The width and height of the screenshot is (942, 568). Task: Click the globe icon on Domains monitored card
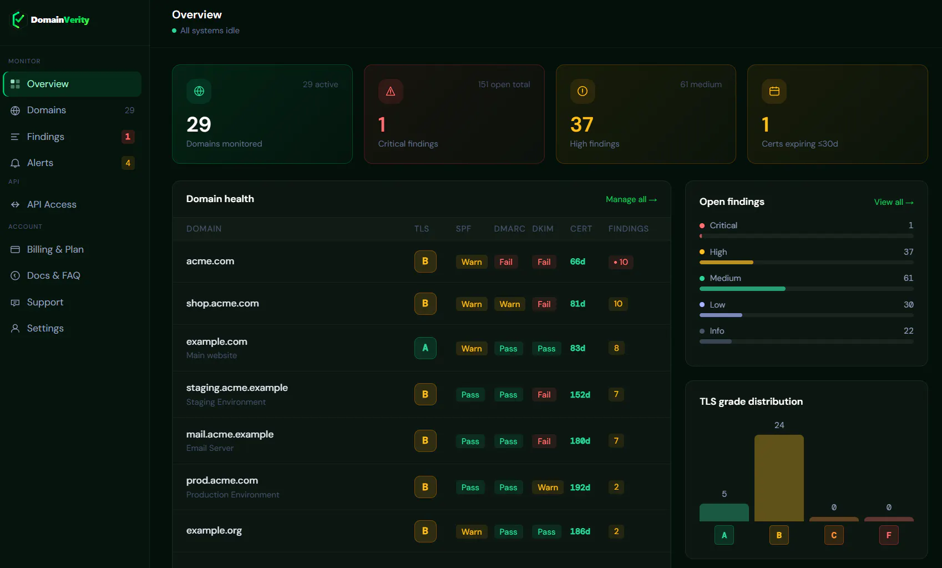[x=199, y=91]
